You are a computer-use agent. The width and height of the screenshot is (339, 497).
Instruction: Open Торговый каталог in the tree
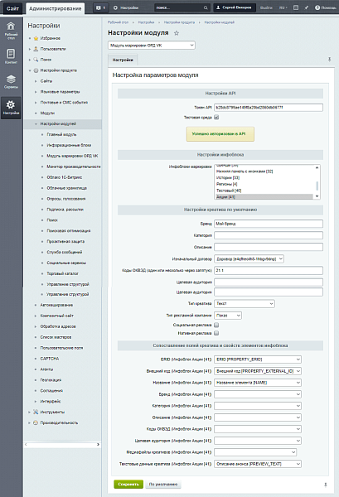point(62,273)
